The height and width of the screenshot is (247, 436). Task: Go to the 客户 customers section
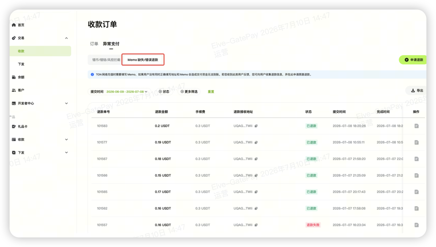18,90
